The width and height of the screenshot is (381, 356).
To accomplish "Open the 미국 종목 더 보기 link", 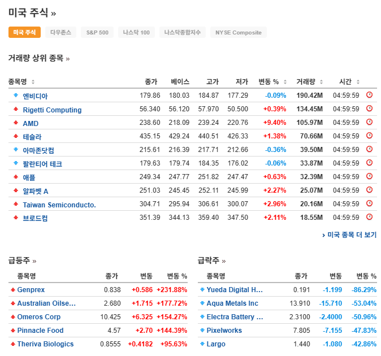I will pos(349,235).
